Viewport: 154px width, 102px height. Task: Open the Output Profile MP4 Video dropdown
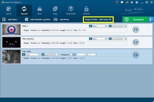click(98, 19)
